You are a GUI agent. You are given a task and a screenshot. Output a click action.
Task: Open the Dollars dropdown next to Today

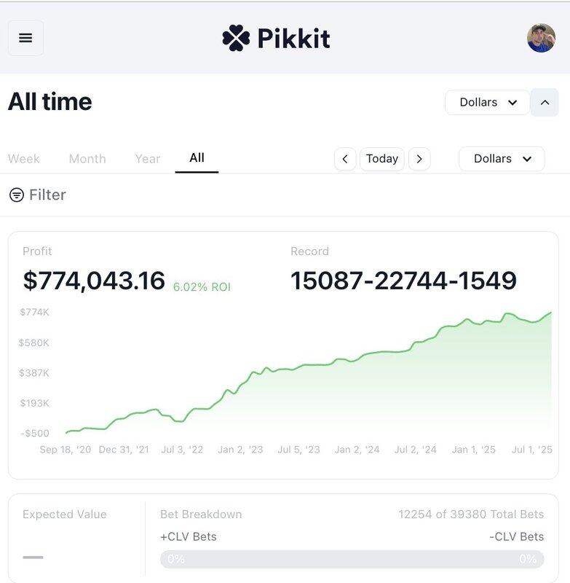(502, 159)
